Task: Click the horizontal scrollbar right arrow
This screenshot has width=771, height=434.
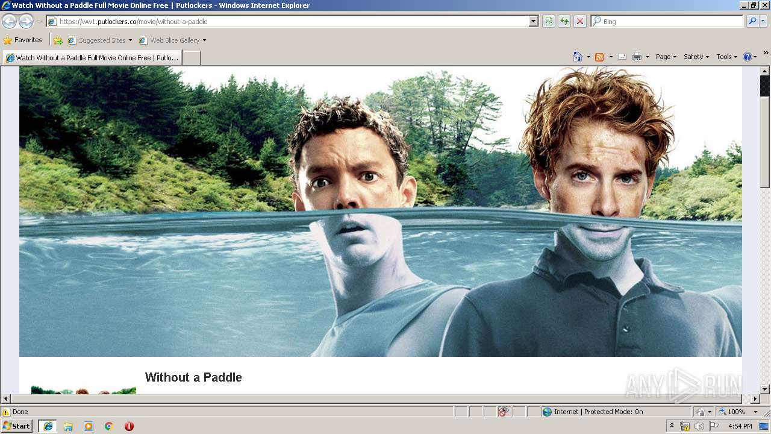Action: [755, 399]
